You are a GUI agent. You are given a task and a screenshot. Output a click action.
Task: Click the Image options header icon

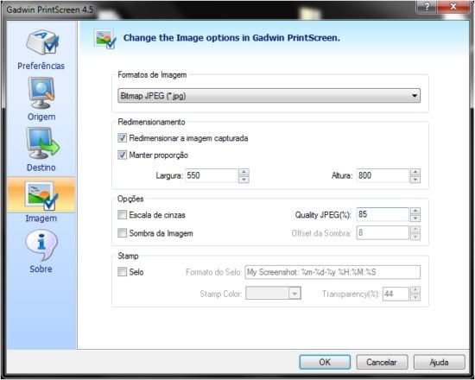(x=104, y=39)
